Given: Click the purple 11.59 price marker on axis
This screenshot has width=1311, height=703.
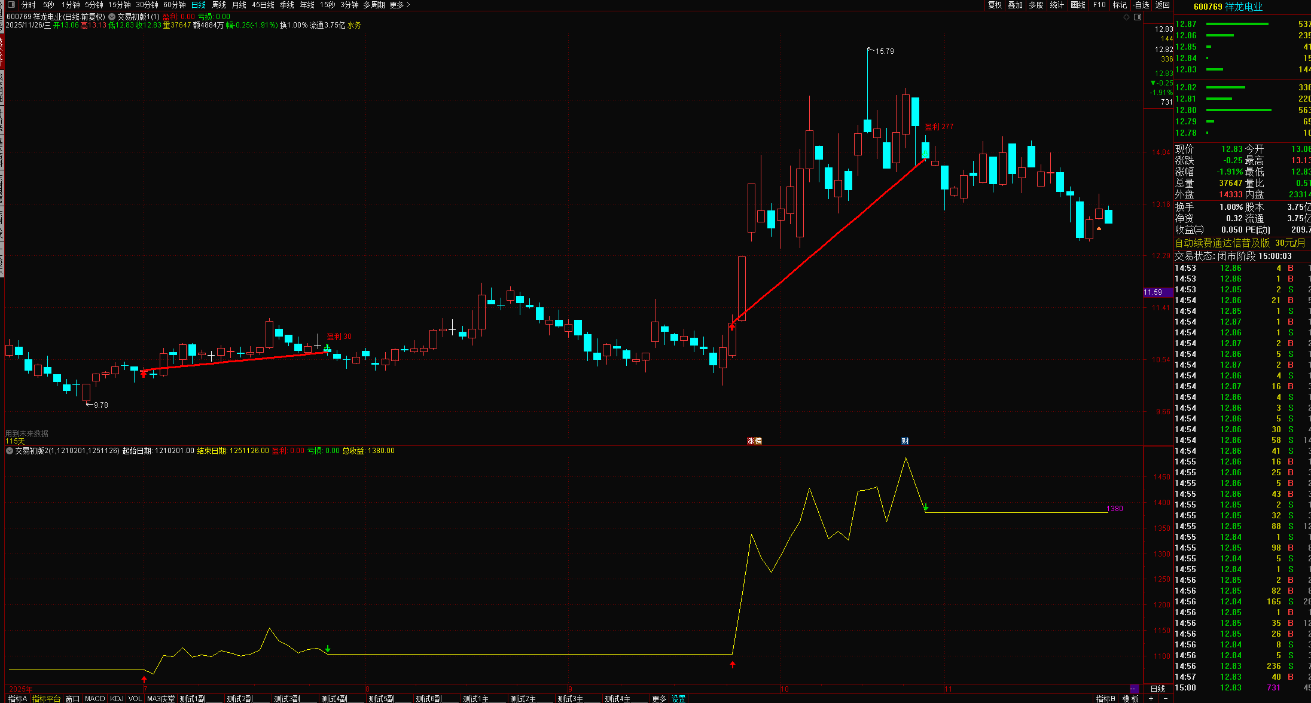Looking at the screenshot, I should [x=1153, y=292].
